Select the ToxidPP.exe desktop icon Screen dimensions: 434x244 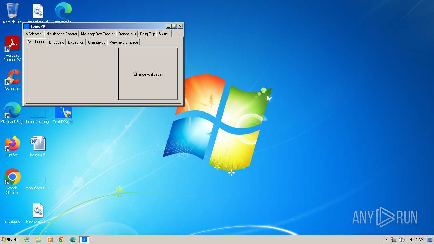[x=63, y=115]
